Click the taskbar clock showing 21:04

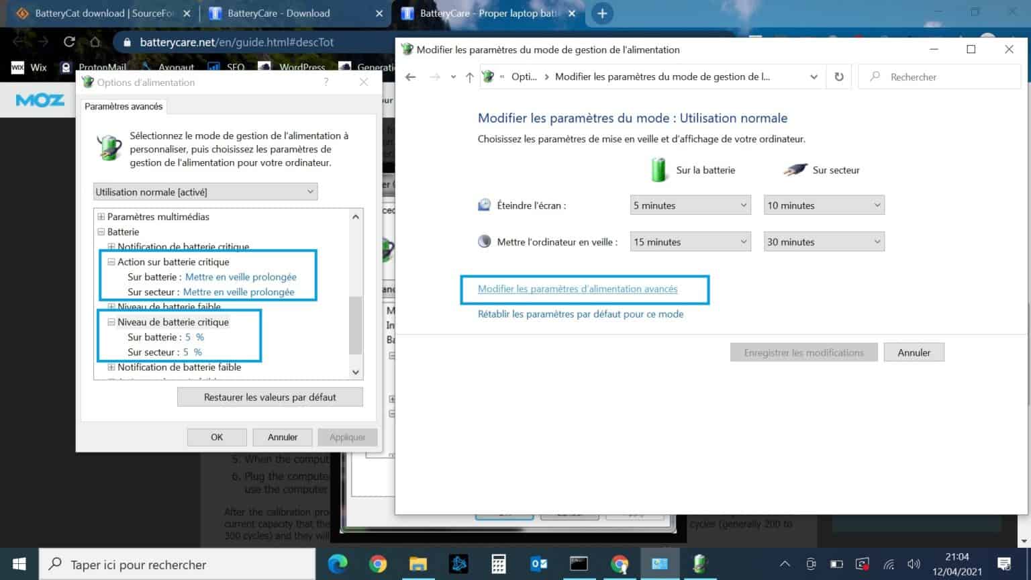pos(956,564)
